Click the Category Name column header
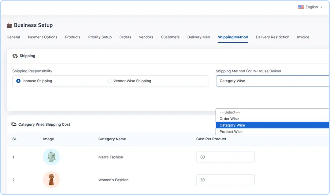 tap(112, 139)
